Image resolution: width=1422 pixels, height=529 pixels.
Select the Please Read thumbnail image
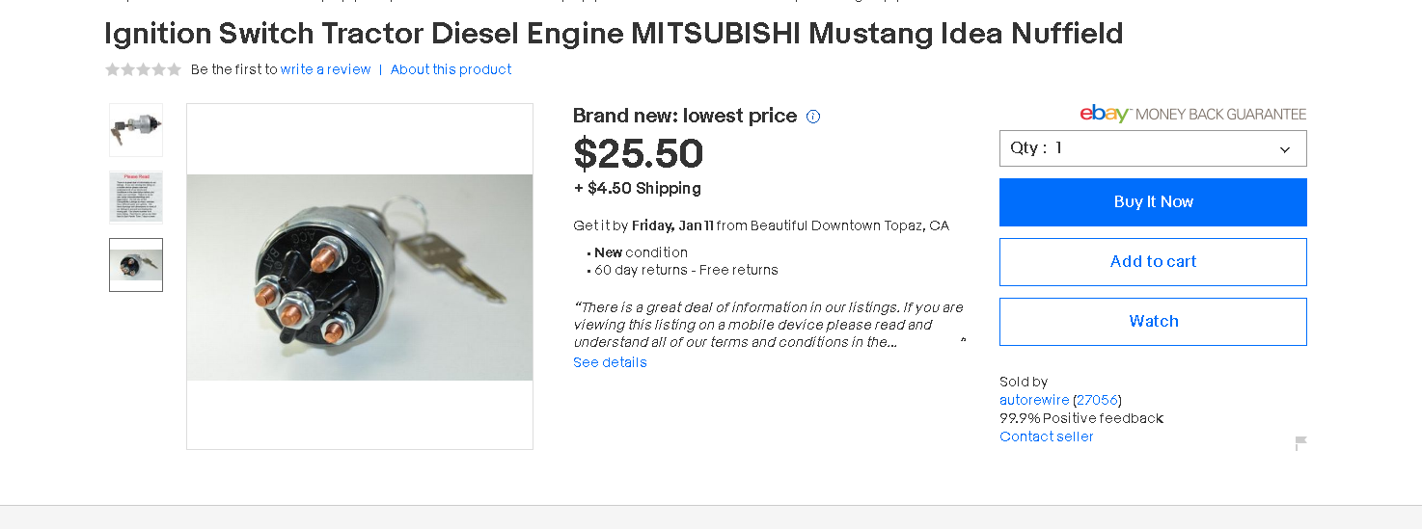[x=136, y=198]
